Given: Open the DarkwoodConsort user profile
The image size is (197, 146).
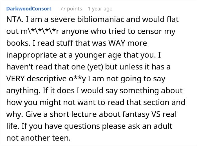Looking at the screenshot, I should pyautogui.click(x=29, y=9).
